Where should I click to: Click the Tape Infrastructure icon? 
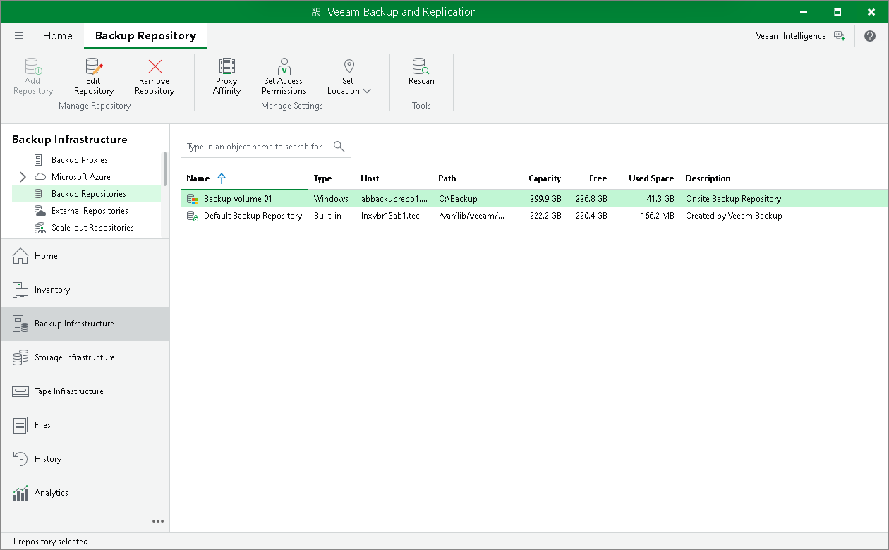pos(20,391)
